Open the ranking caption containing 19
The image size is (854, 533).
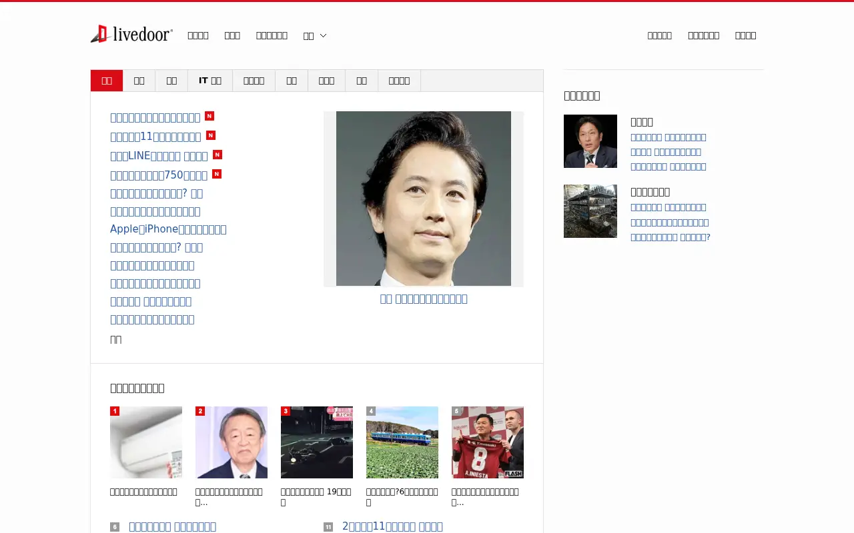(x=316, y=497)
